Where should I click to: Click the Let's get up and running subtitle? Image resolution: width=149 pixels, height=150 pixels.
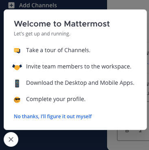coord(42,34)
